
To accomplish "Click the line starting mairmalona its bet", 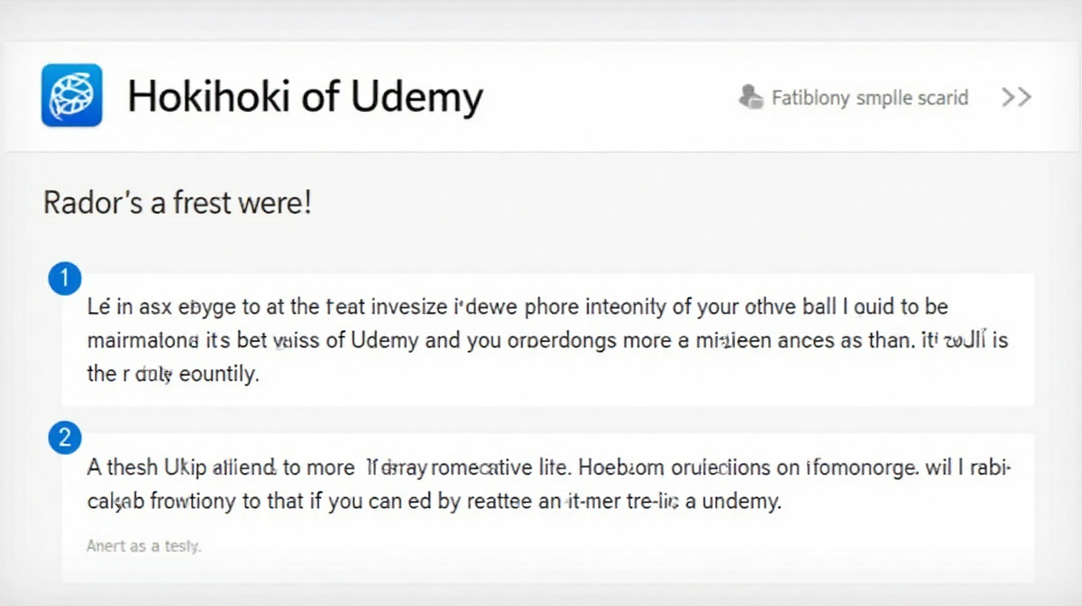I will [x=549, y=342].
